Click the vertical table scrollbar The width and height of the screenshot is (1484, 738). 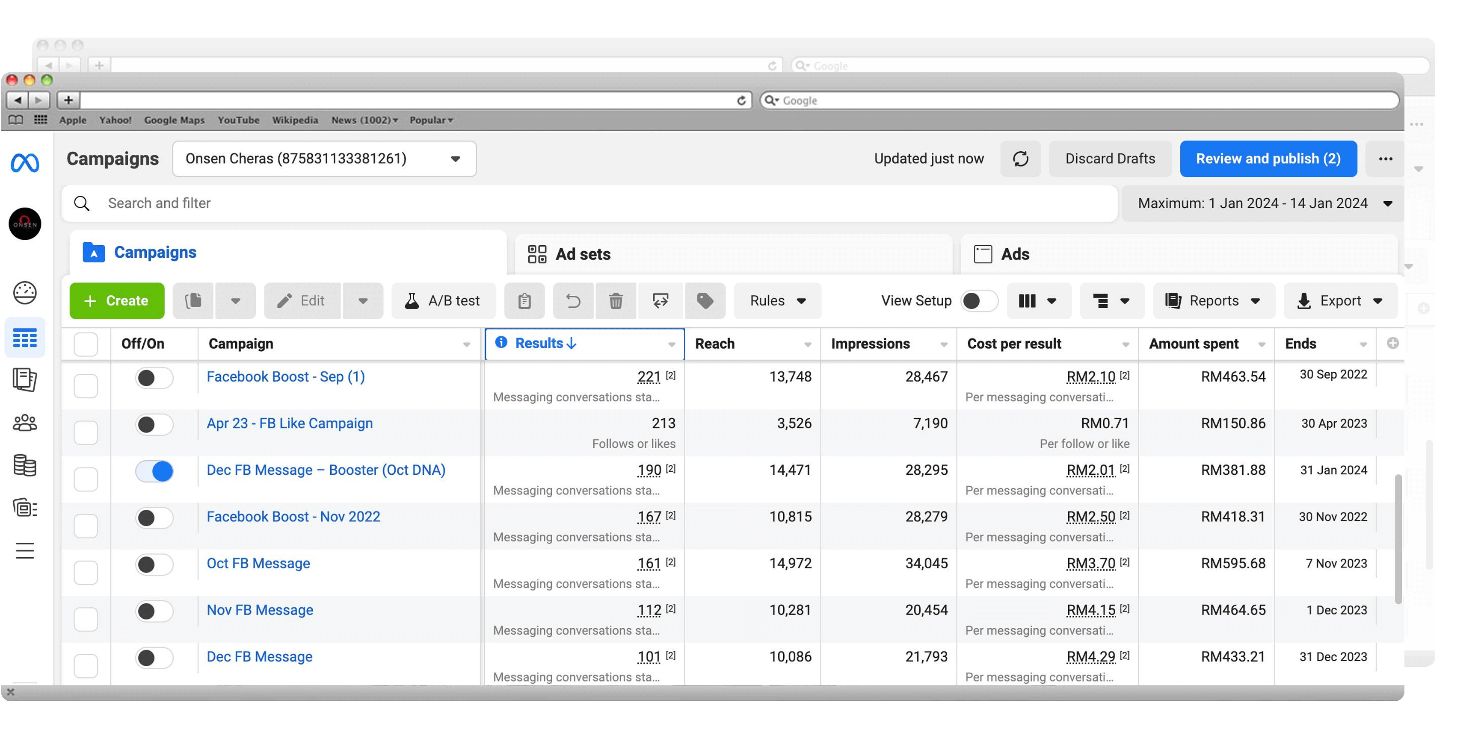[x=1398, y=539]
